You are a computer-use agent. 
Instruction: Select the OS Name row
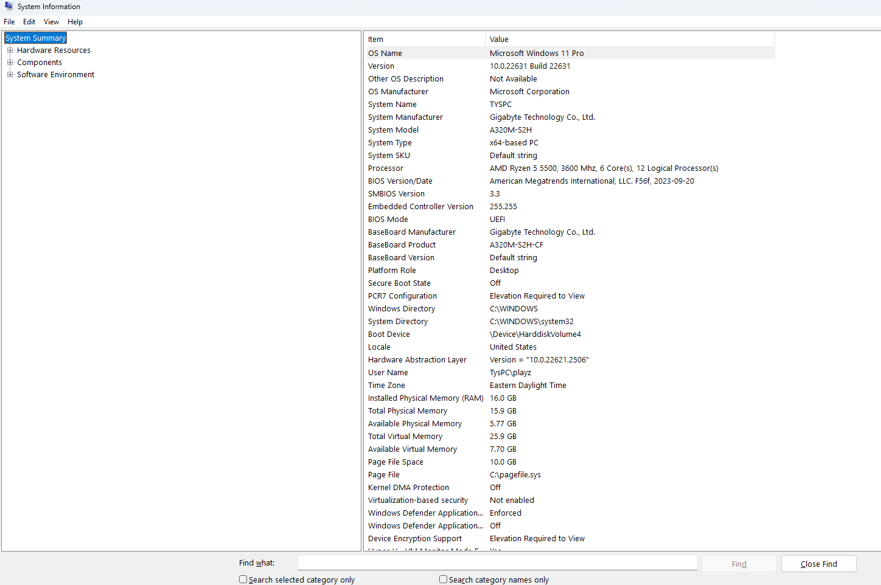coord(569,54)
